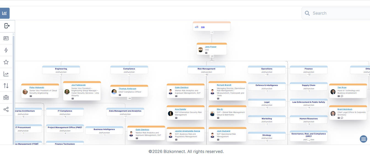370x154 pixels.
Task: Click the magnifying glass search icon
Action: point(307,13)
